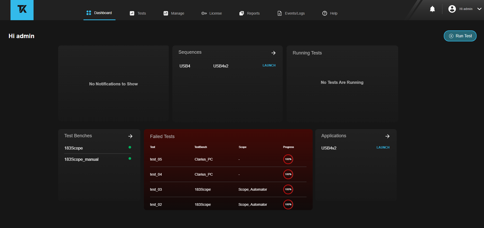Expand the Hi admin dropdown chevron

(x=479, y=9)
